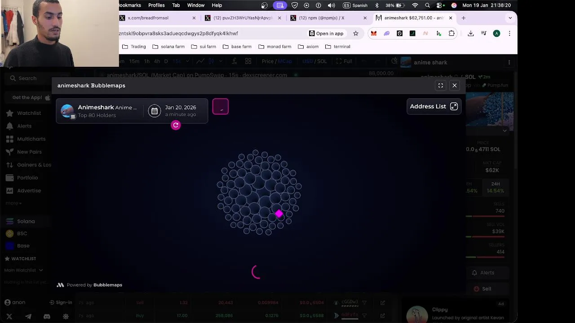Click the DexScreener Search field

(28, 78)
